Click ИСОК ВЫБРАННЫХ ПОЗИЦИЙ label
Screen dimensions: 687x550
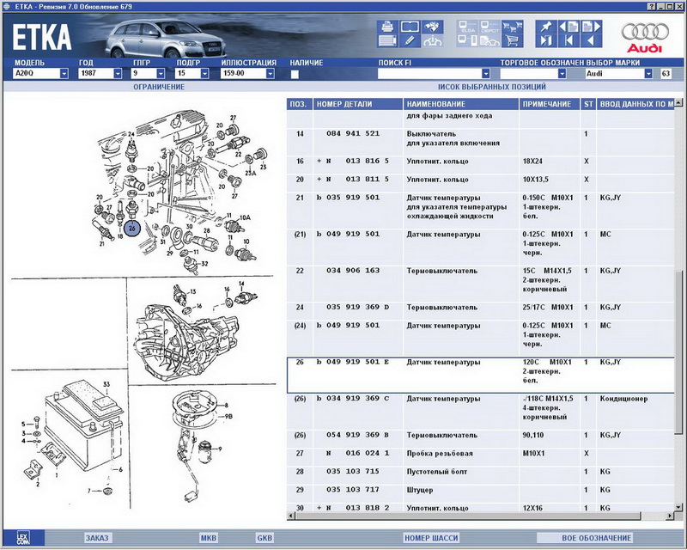(492, 87)
